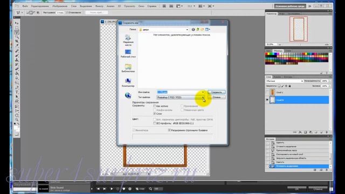Click the bottom bar Отмена button
This screenshot has height=194, width=345.
click(x=318, y=189)
